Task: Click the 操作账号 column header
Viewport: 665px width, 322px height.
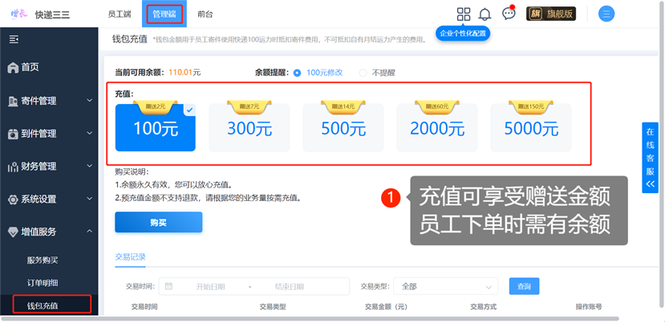Action: pos(589,307)
